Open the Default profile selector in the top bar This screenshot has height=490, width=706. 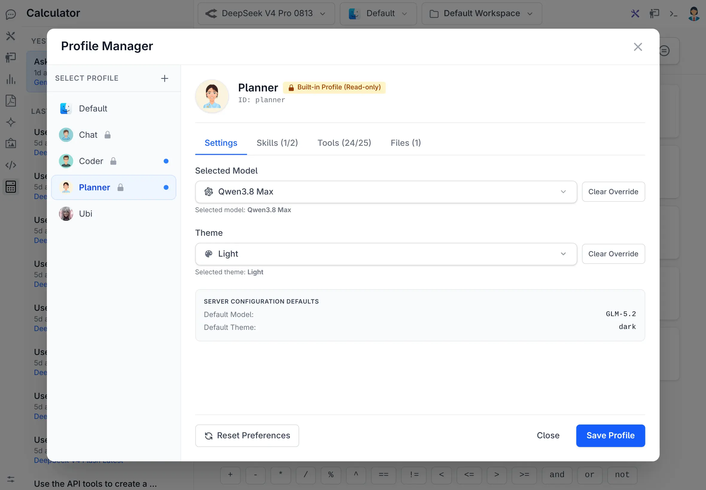coord(378,13)
